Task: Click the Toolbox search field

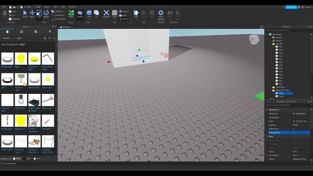Action: [x=29, y=38]
